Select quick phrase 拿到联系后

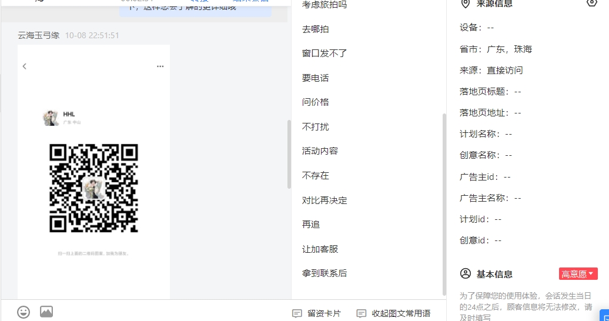[324, 273]
